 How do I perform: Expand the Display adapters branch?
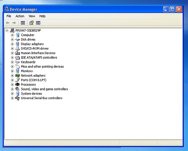(x=12, y=44)
